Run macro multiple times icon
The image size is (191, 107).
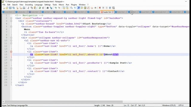pos(110,8)
